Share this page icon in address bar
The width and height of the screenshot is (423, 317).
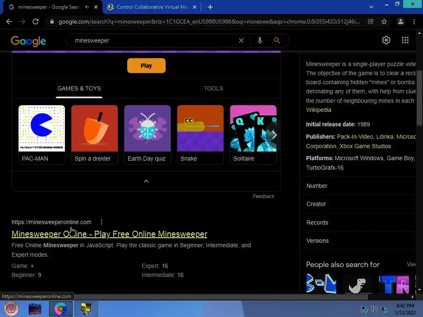(371, 21)
